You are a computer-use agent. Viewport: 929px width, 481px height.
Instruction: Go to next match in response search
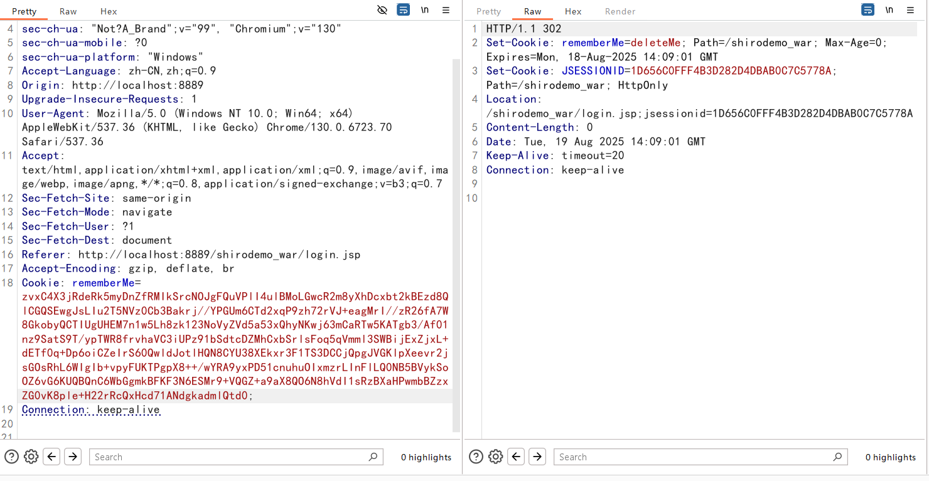537,457
